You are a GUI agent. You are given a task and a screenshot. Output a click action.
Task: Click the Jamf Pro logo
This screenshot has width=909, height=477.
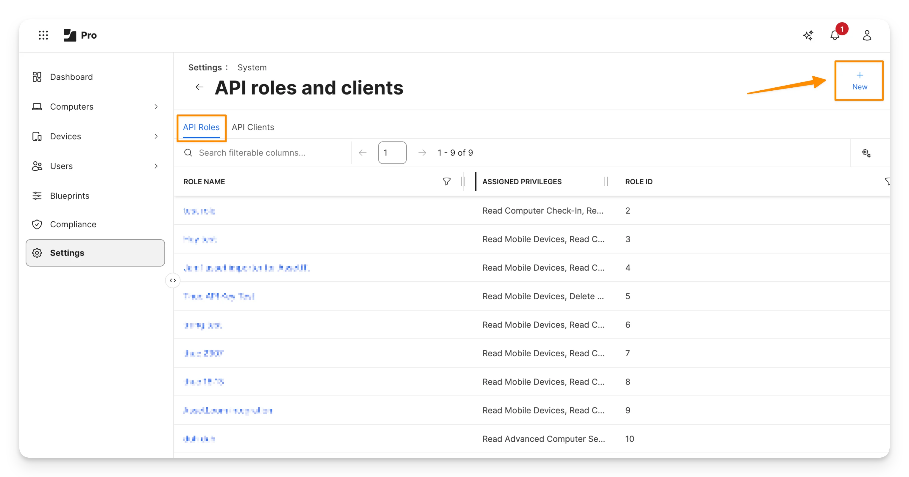(x=80, y=35)
